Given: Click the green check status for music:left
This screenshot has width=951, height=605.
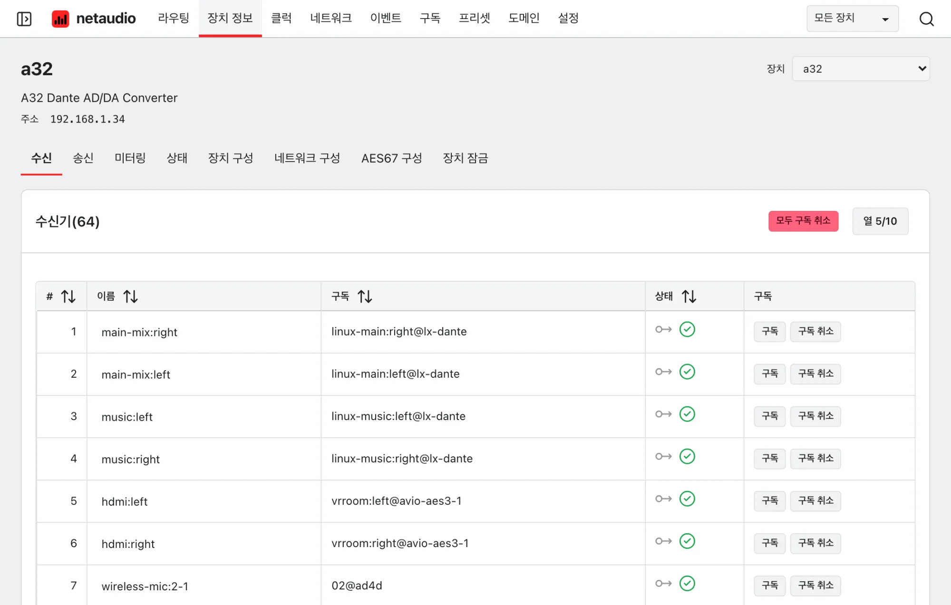Looking at the screenshot, I should (687, 414).
